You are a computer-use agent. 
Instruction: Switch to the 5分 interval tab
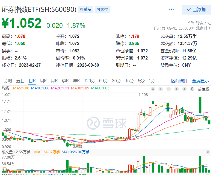click(x=141, y=81)
